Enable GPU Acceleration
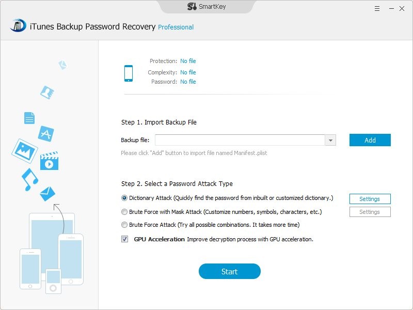 click(x=124, y=239)
